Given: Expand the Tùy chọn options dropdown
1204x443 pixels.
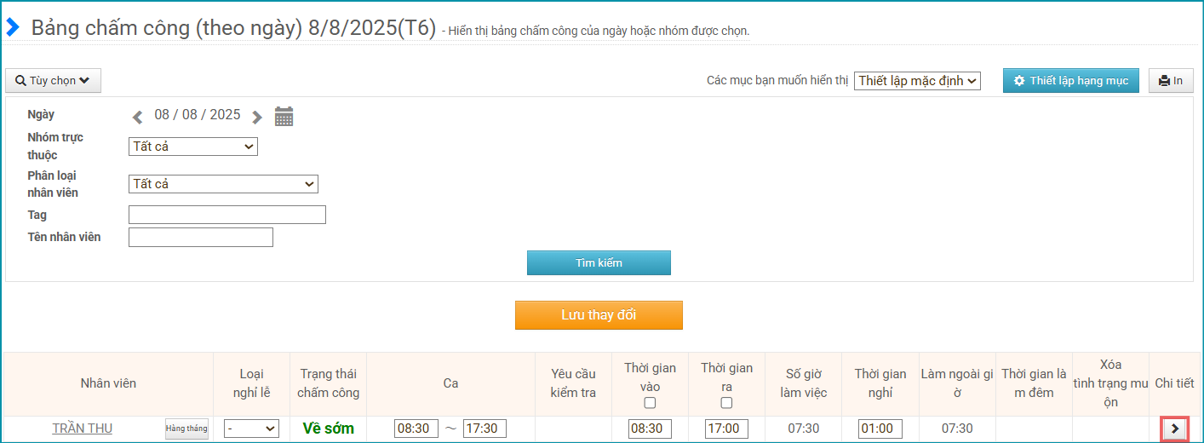Looking at the screenshot, I should (53, 81).
